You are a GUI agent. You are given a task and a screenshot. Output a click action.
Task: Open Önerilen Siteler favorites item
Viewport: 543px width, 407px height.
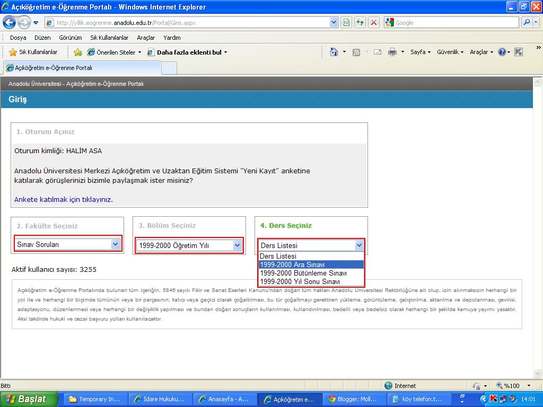[x=115, y=52]
